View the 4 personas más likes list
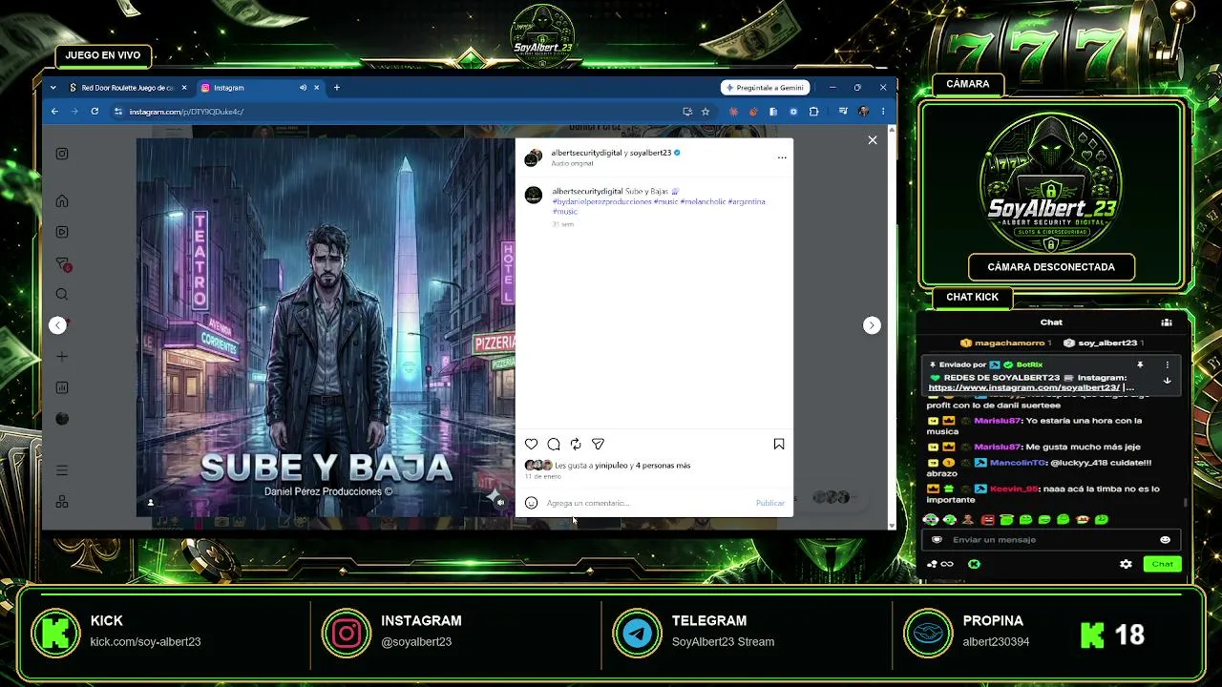 coord(663,466)
